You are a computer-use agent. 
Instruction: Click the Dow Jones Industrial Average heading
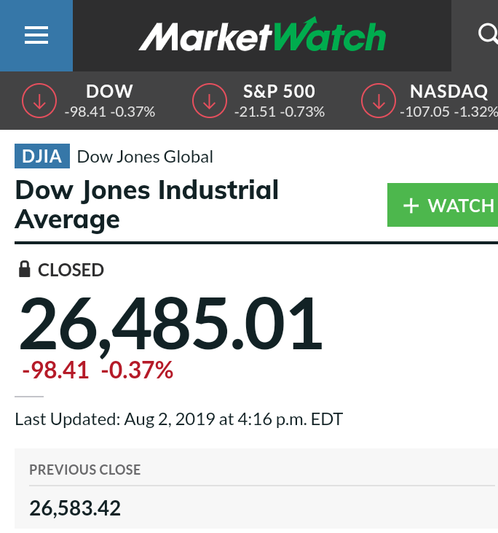pyautogui.click(x=146, y=205)
